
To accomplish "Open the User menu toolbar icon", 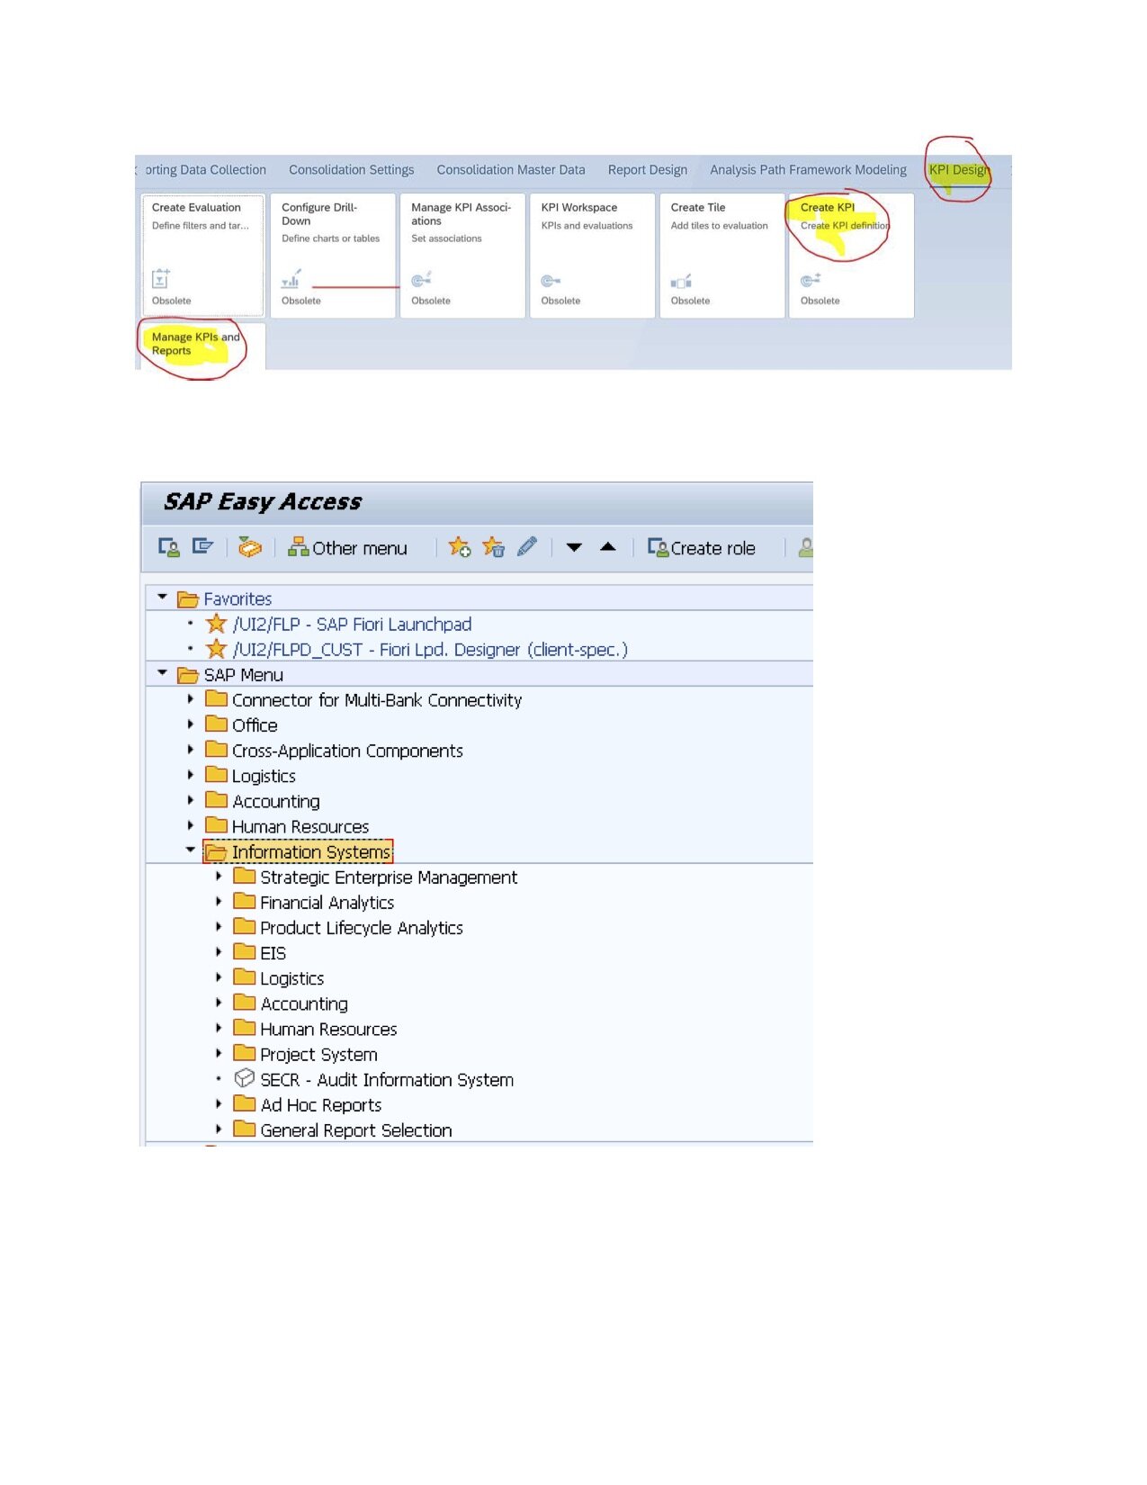I will click(x=168, y=547).
